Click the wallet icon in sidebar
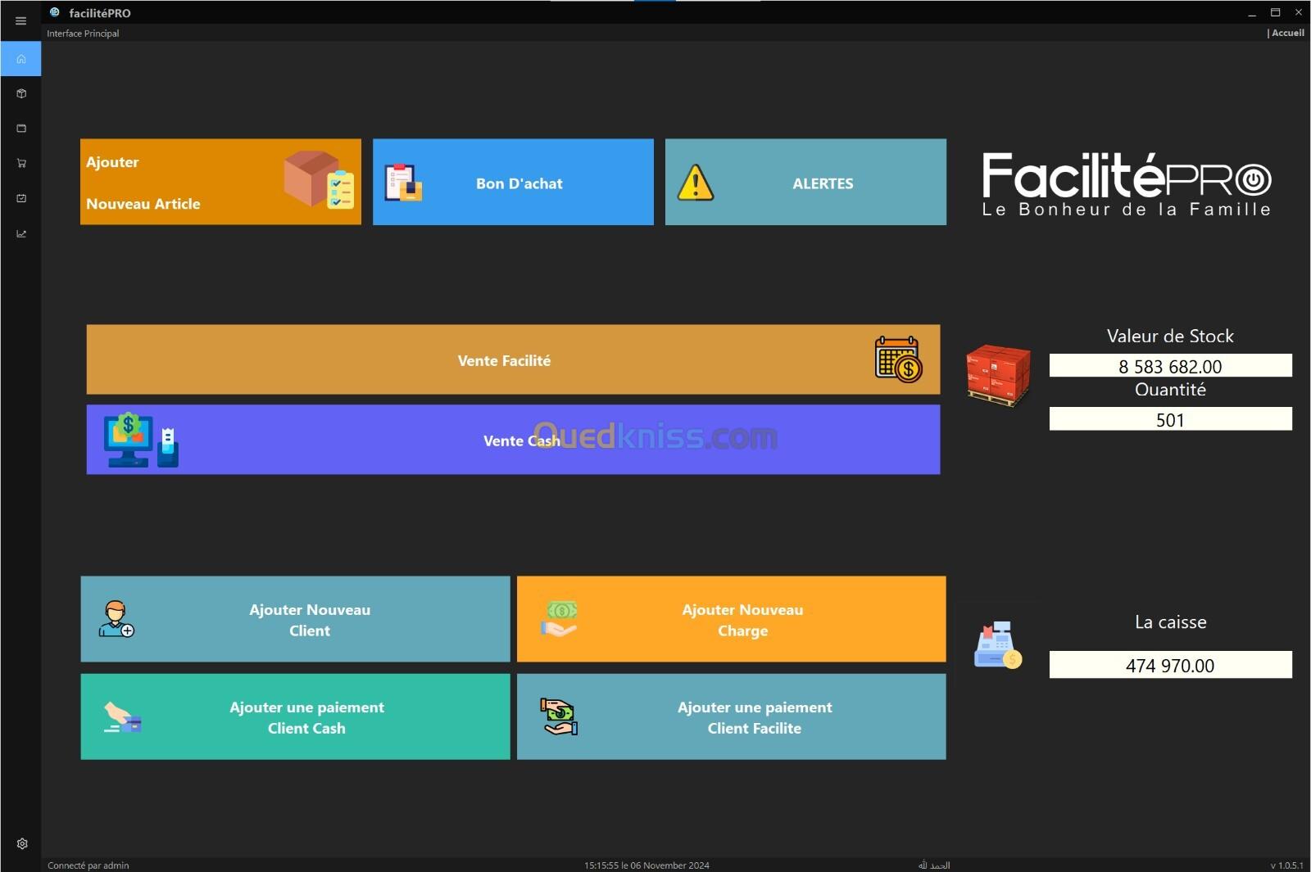 point(21,129)
